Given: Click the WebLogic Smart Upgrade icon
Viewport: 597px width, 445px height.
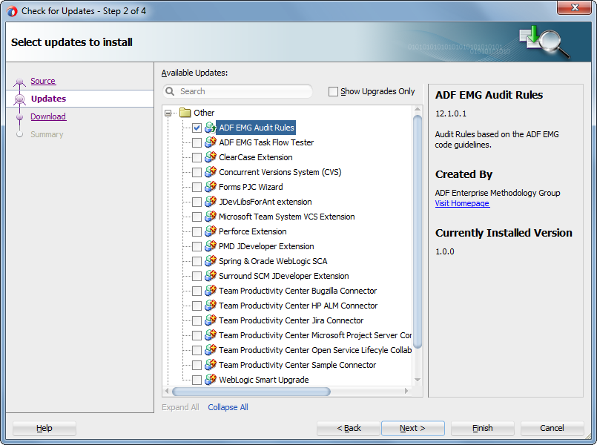Looking at the screenshot, I should tap(210, 380).
